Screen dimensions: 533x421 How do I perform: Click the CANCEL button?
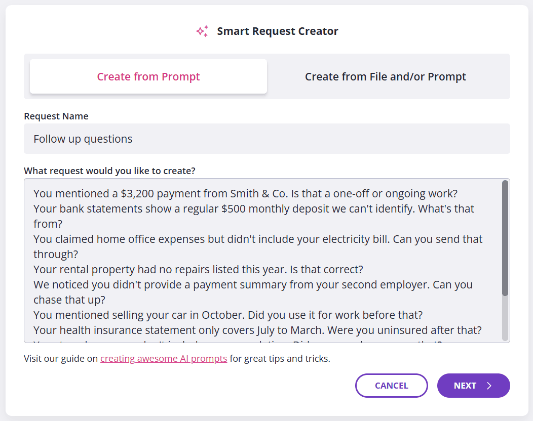click(x=392, y=386)
